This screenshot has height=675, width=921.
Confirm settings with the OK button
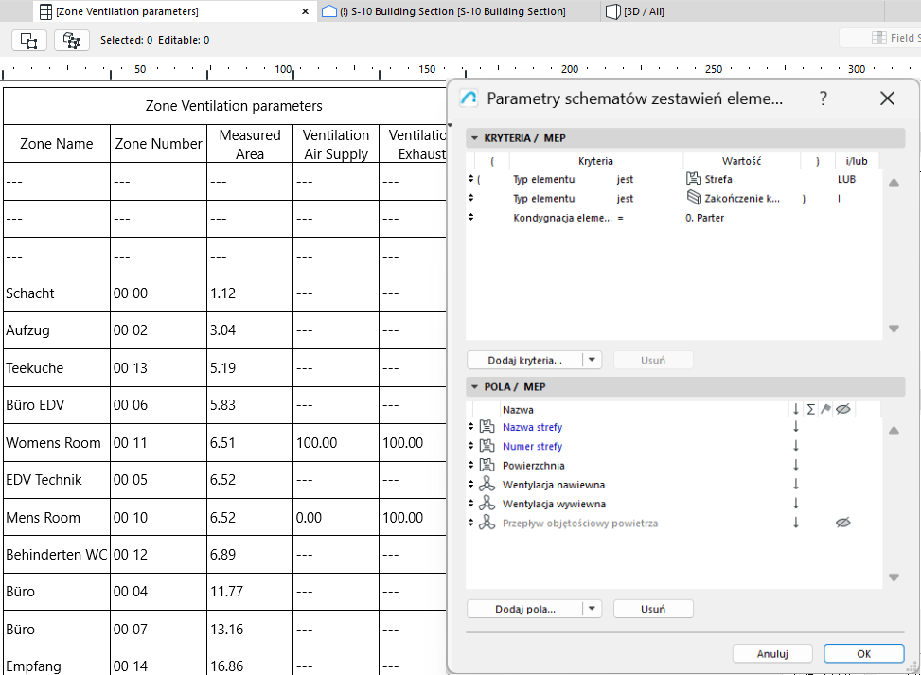[x=862, y=653]
